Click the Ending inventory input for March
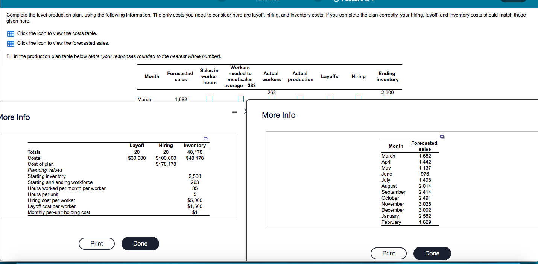 coord(387,97)
